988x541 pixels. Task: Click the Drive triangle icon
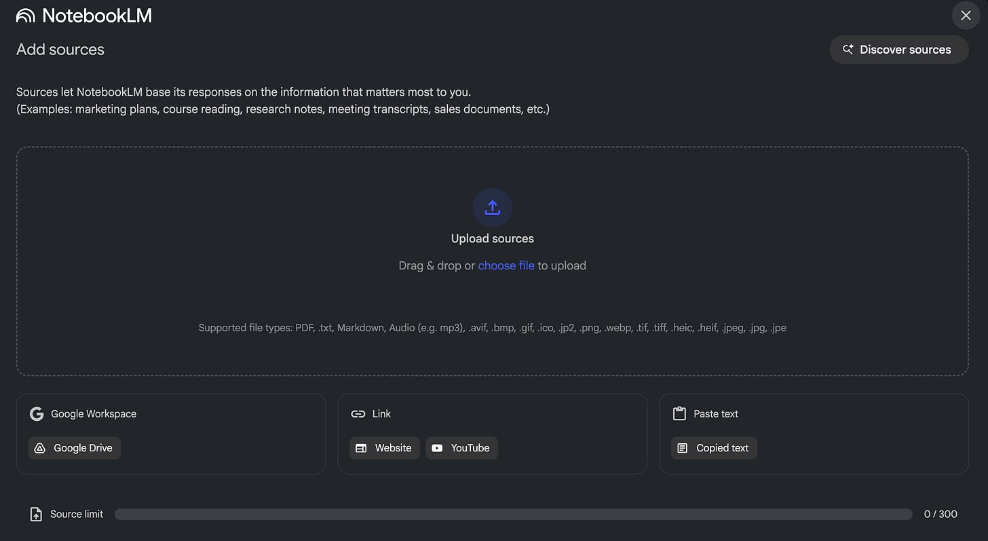pyautogui.click(x=40, y=448)
